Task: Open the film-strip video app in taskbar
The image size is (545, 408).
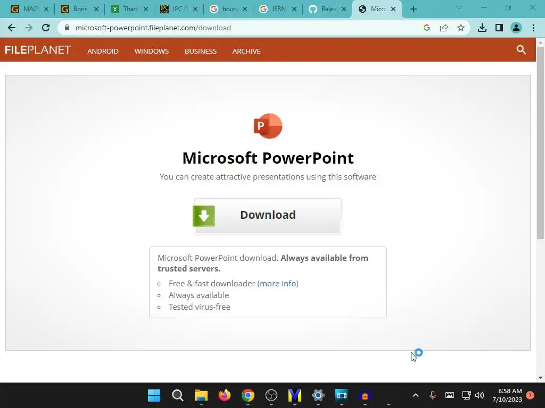Action: (x=342, y=395)
